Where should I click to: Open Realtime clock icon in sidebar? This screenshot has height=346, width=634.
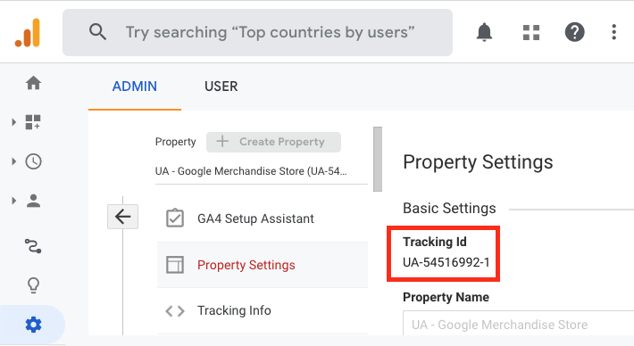coord(33,161)
